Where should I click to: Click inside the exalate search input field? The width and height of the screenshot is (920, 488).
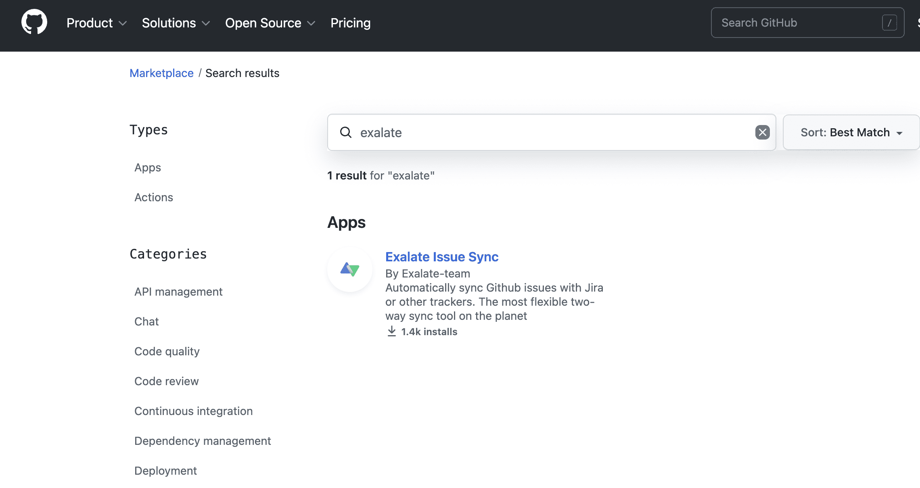click(x=525, y=132)
